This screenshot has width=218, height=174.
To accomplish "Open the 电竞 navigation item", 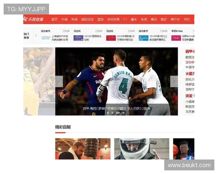I will 144,19.
